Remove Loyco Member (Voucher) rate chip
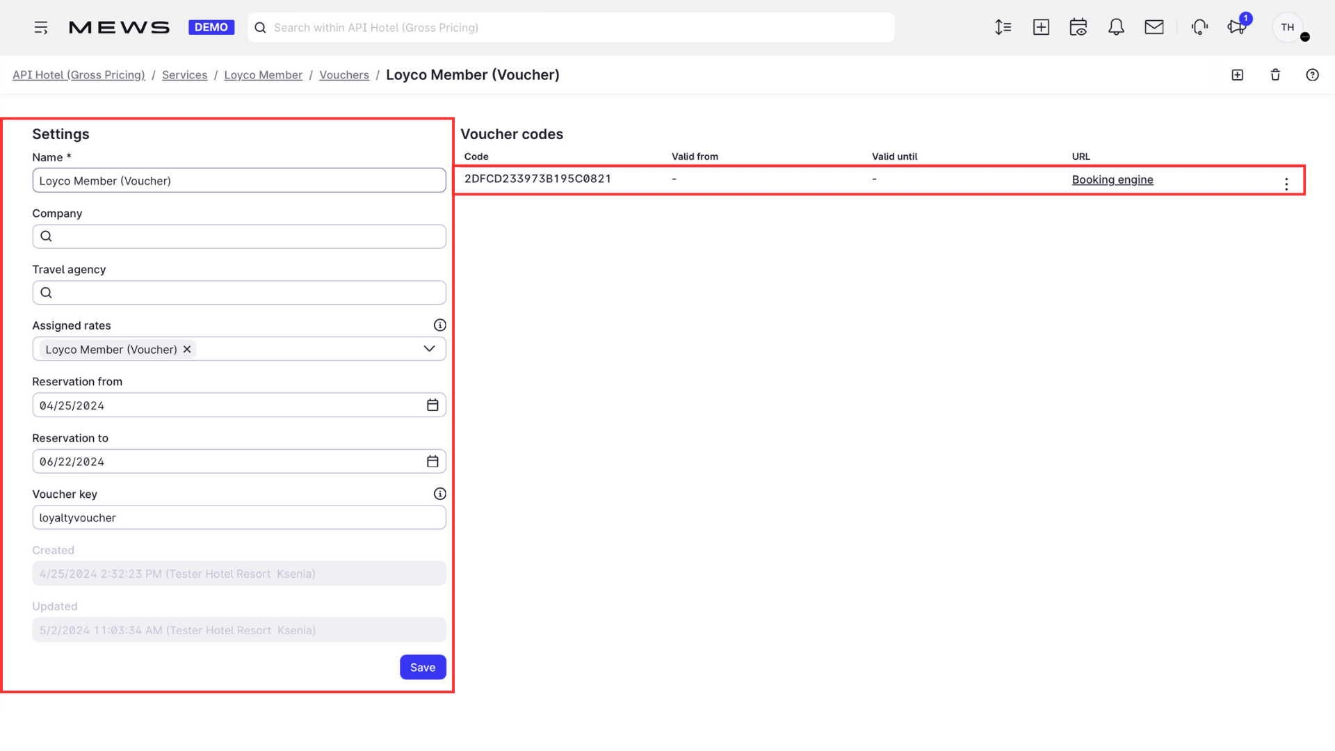1335x751 pixels. pyautogui.click(x=187, y=349)
